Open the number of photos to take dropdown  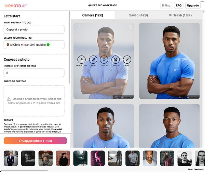pyautogui.click(x=34, y=73)
